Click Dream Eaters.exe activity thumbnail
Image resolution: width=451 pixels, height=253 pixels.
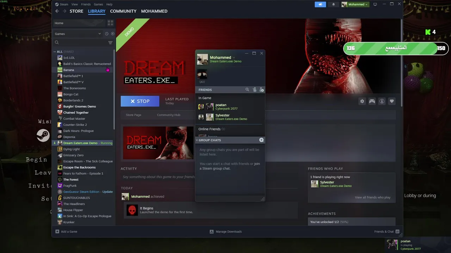[158, 143]
